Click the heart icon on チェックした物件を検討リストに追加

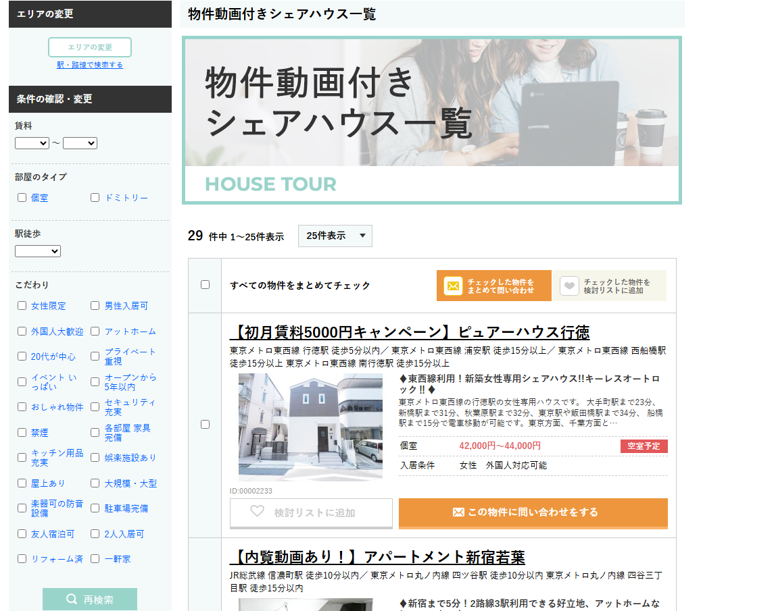pos(569,286)
